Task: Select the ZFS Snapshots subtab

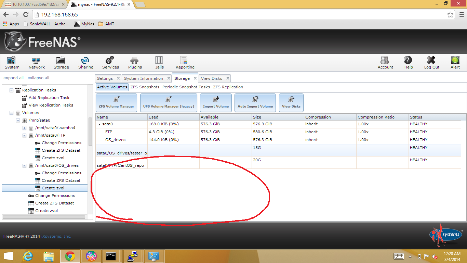Action: 145,87
